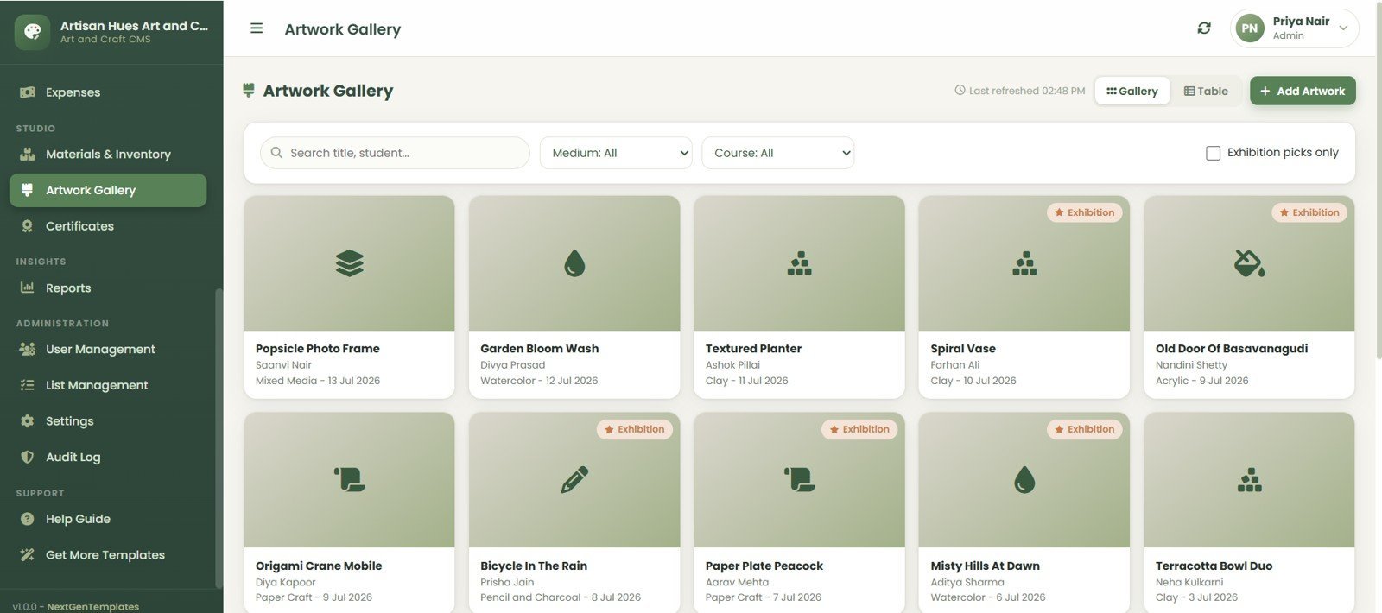Click the layers icon on Popsicle Photo Frame
The height and width of the screenshot is (613, 1382).
[x=350, y=263]
